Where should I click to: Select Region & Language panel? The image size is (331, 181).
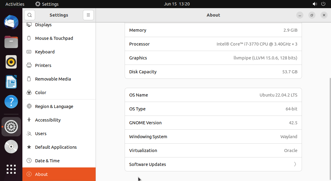(x=59, y=106)
